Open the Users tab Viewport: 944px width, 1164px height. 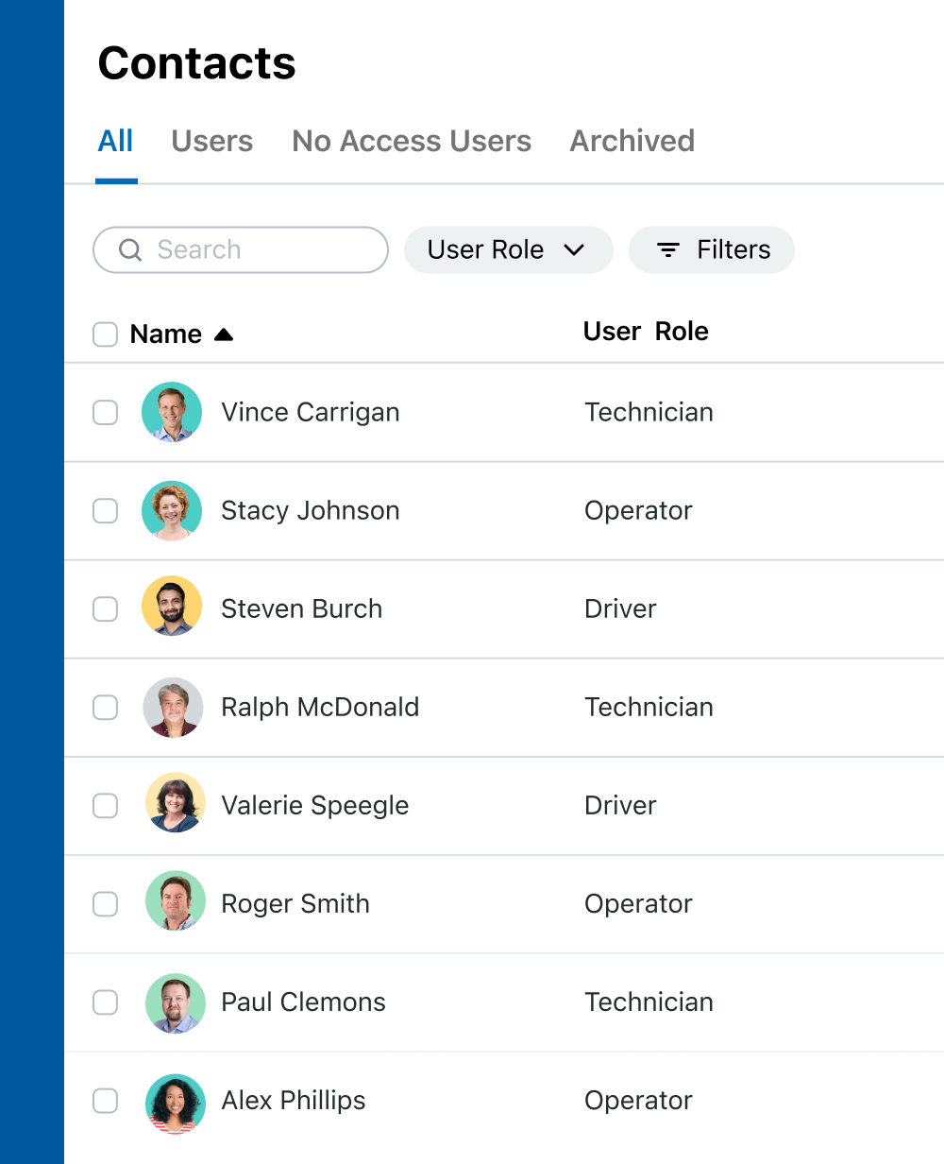[x=211, y=142]
